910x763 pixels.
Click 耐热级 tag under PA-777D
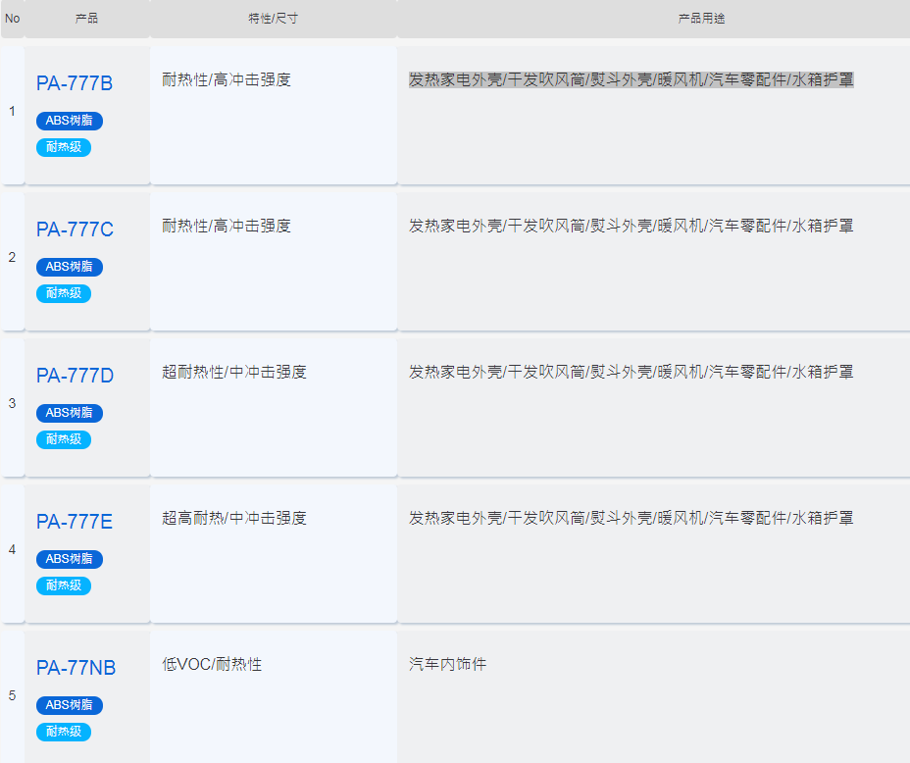[x=64, y=439]
